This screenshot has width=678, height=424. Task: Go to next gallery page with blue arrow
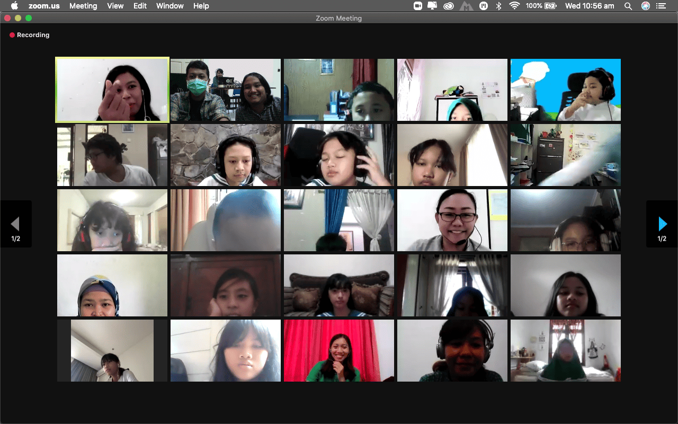[662, 224]
